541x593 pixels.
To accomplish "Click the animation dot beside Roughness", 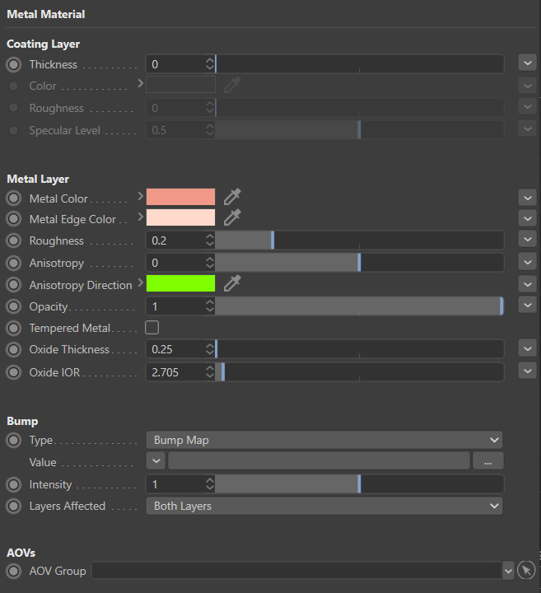I will click(x=13, y=240).
